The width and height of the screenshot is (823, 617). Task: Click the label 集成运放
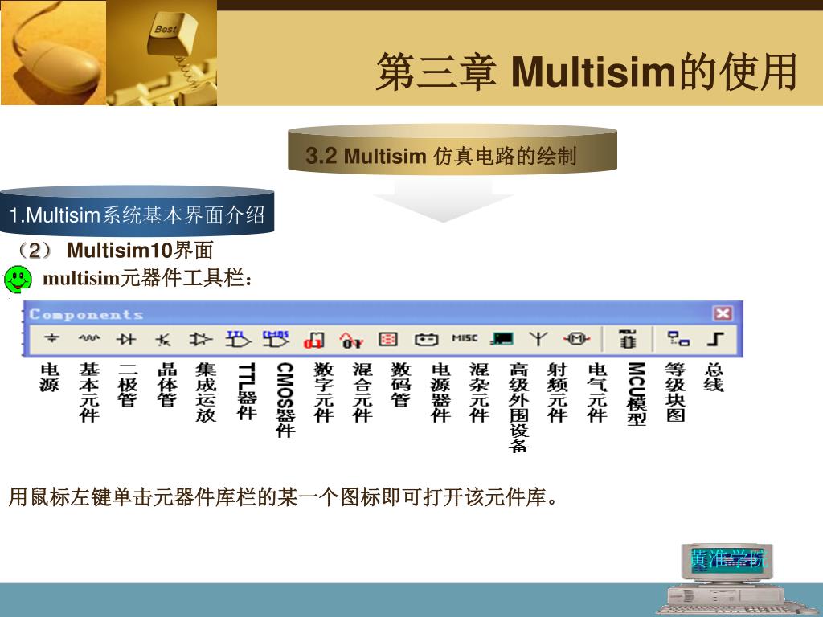(x=206, y=392)
